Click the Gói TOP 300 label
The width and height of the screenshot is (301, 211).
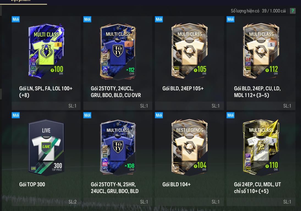click(32, 184)
